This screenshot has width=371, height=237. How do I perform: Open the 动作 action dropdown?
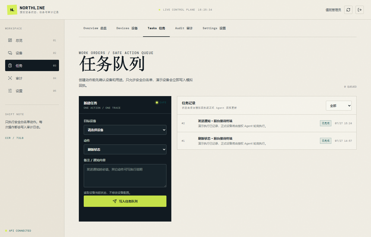[x=125, y=149]
